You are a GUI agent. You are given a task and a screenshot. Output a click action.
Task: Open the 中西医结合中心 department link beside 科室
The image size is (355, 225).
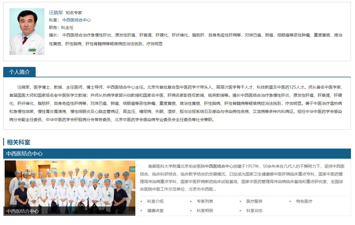coord(77,20)
